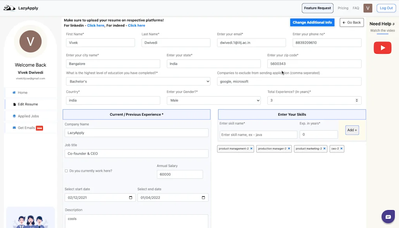Open the Home sidebar item

pos(22,92)
